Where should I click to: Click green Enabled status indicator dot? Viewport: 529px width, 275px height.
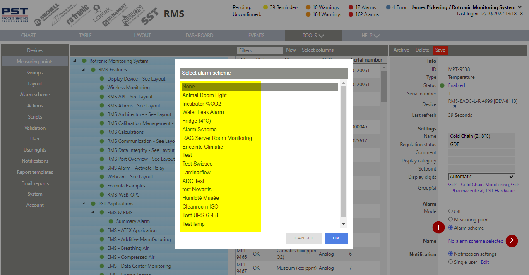(442, 85)
